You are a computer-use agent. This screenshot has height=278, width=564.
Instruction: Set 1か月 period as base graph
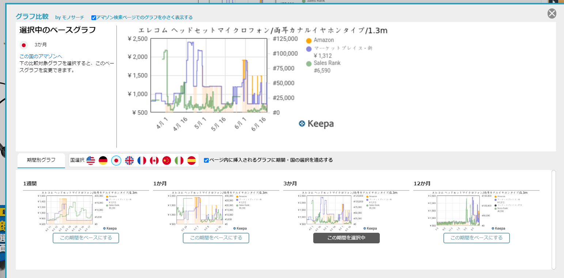point(216,238)
